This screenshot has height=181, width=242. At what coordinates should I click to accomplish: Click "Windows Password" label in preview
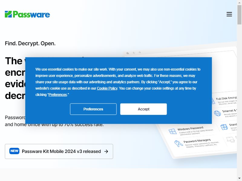(190, 128)
